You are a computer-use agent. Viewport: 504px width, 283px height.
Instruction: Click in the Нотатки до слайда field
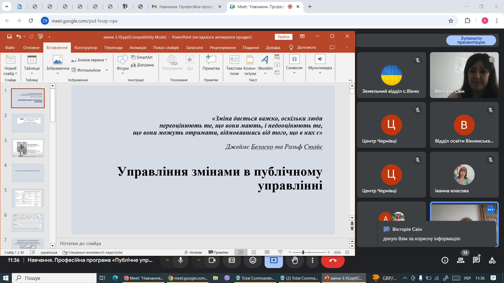[x=203, y=243]
